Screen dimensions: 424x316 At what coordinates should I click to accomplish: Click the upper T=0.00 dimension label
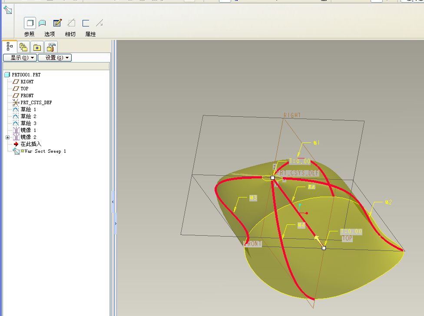[x=300, y=161]
